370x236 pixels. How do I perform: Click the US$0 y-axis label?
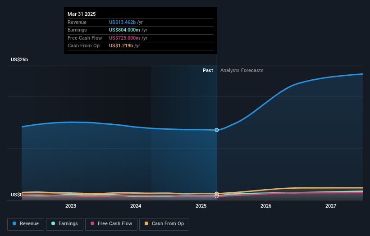[x=16, y=195]
